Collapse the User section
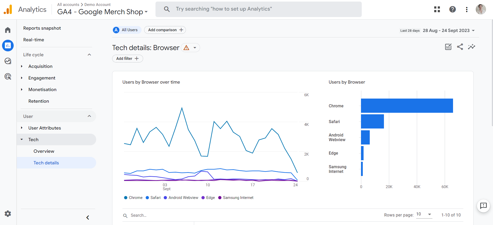Viewport: 493px width, 225px height. (x=89, y=116)
